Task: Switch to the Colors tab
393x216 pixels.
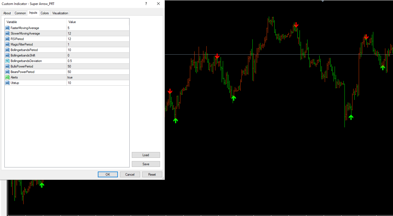Action: point(44,13)
